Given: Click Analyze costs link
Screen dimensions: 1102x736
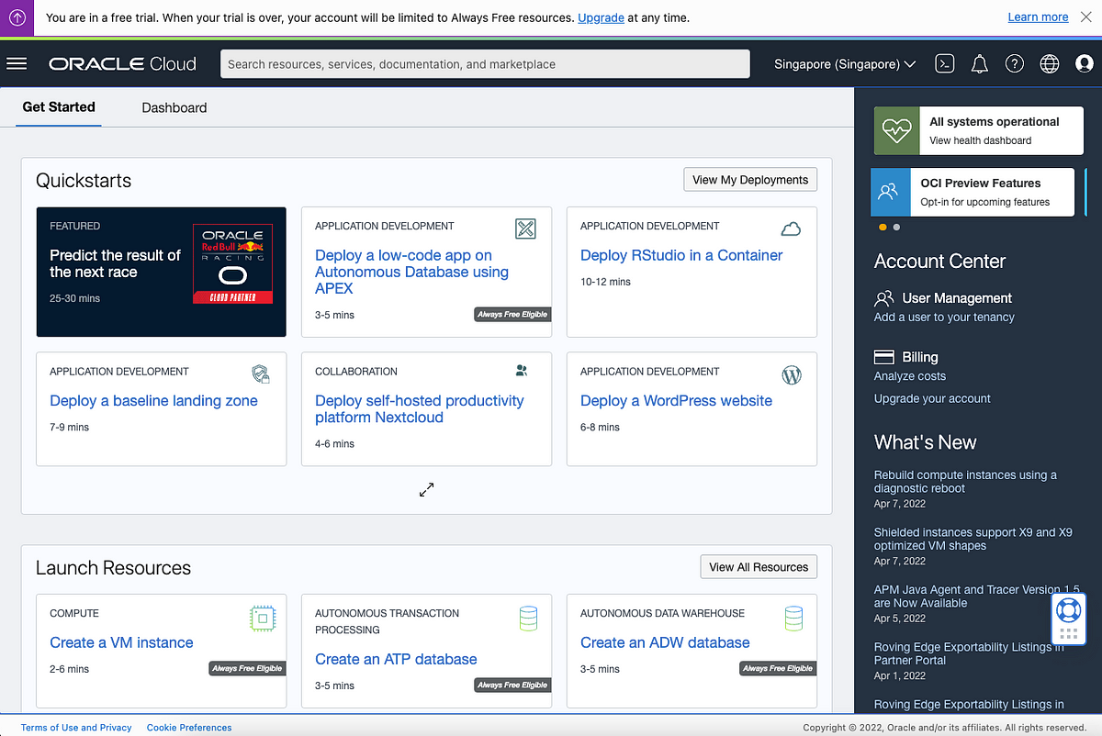Looking at the screenshot, I should 909,376.
